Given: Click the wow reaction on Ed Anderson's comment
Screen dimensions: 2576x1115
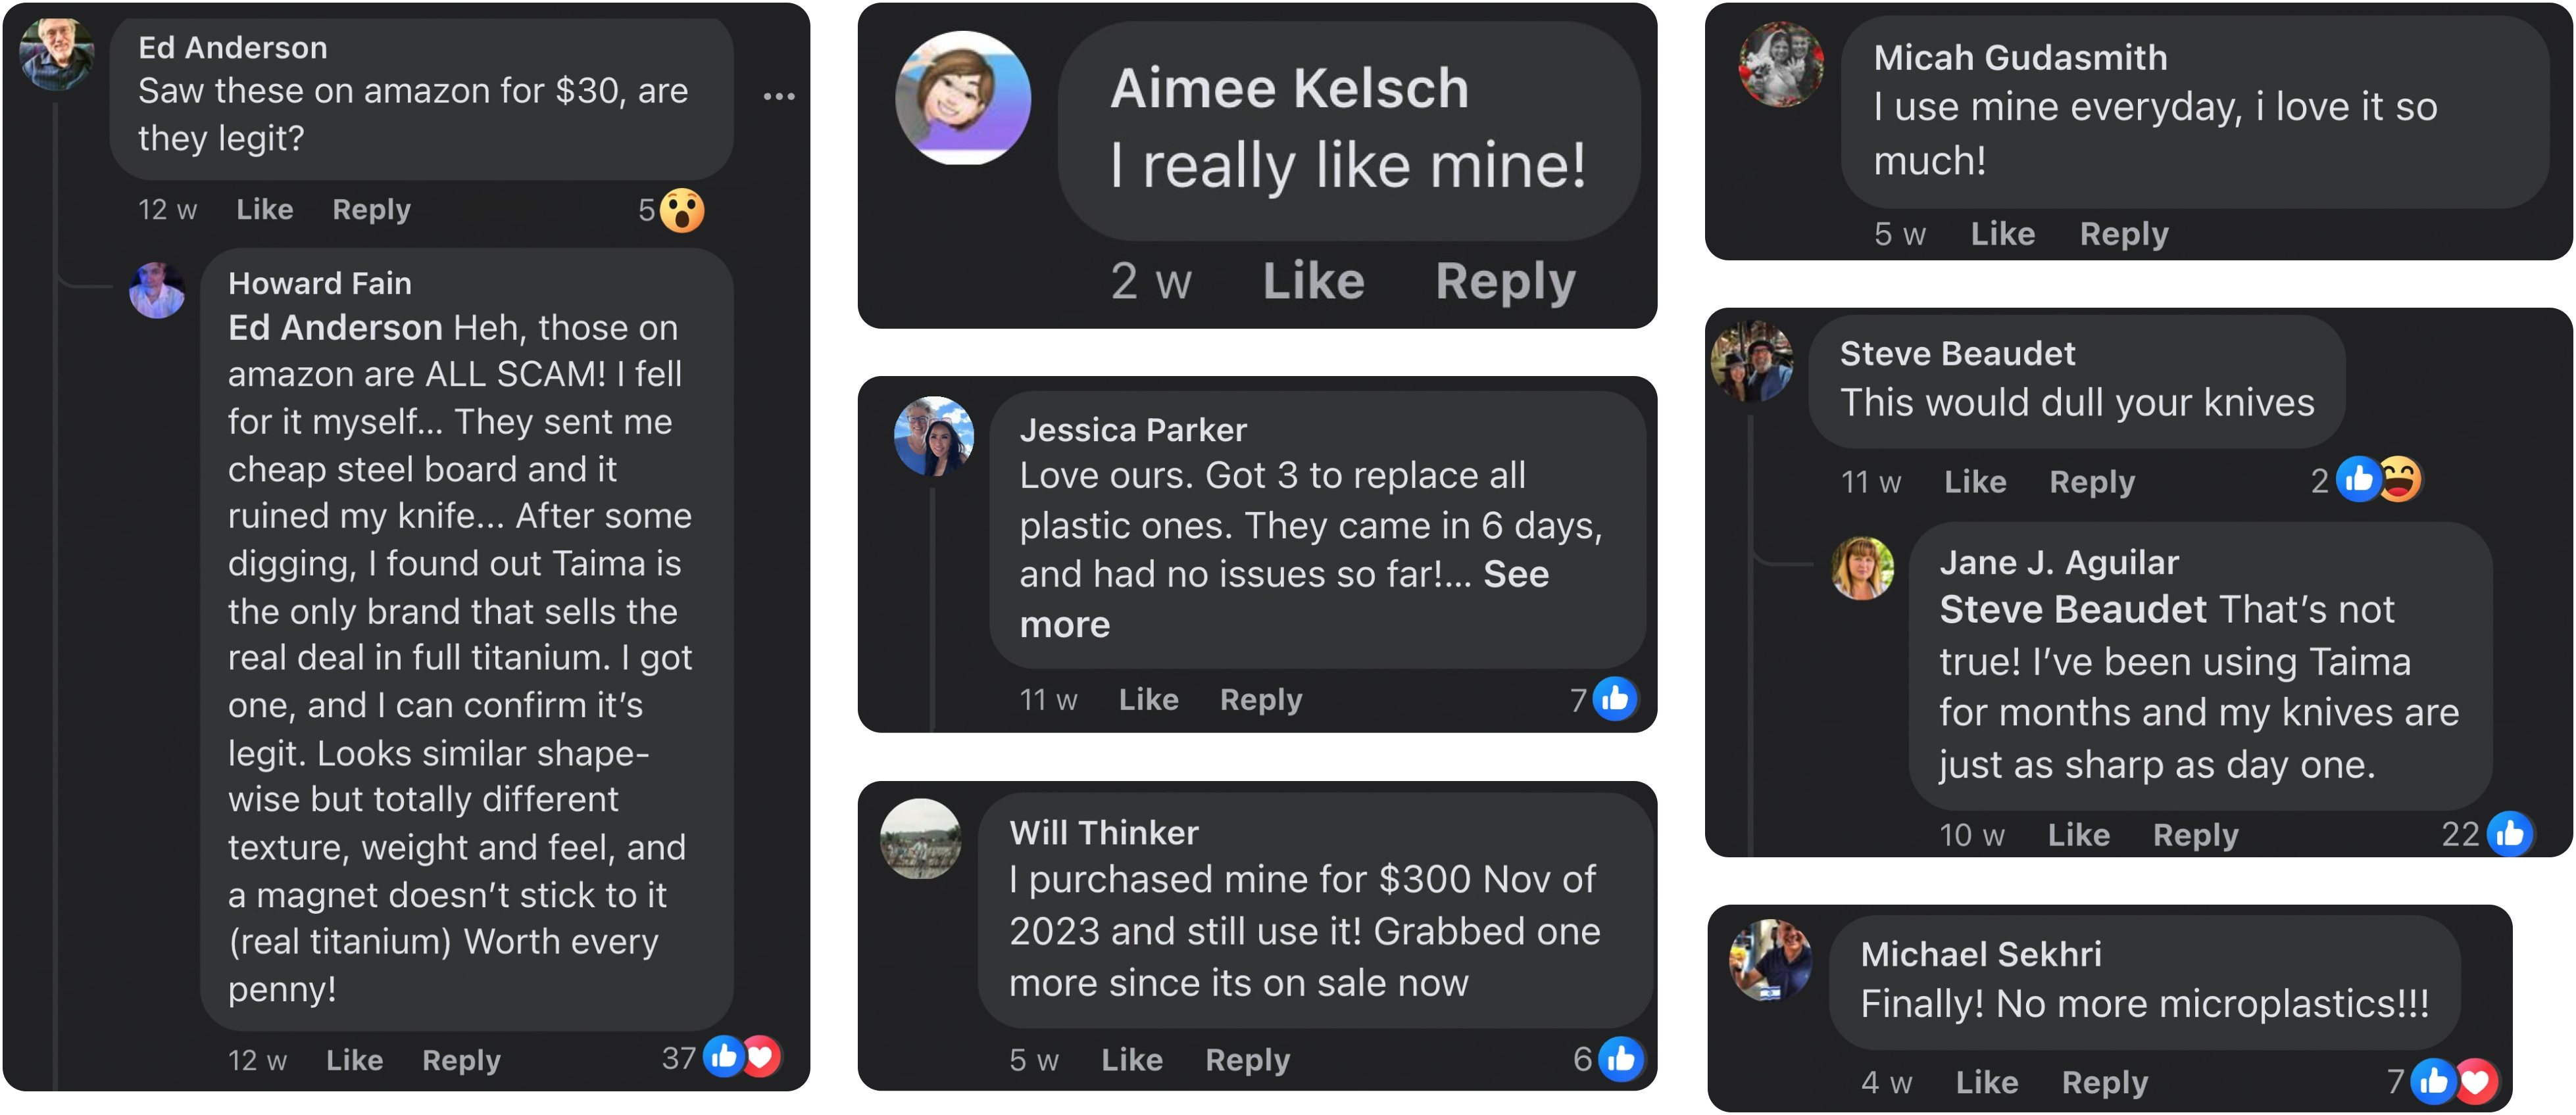Looking at the screenshot, I should [682, 211].
